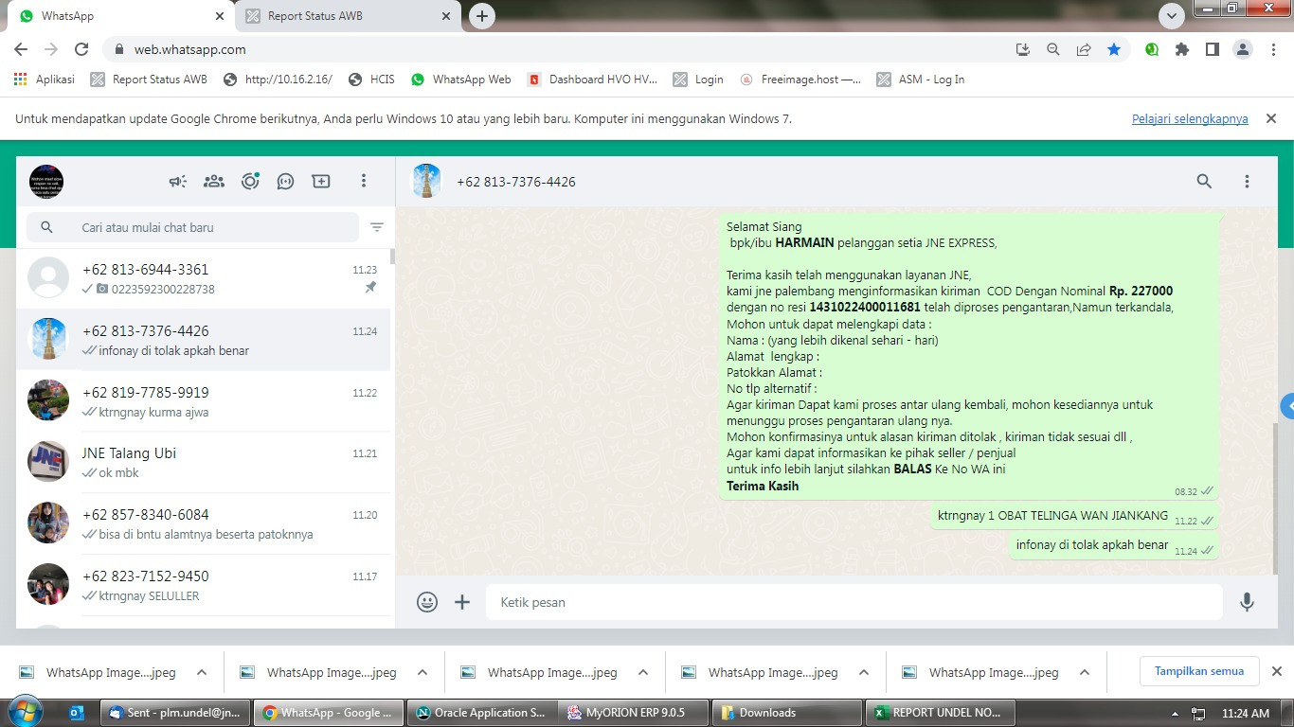The width and height of the screenshot is (1294, 727).
Task: Open the Aplikasi bookmarks shortcut
Action: 45,80
